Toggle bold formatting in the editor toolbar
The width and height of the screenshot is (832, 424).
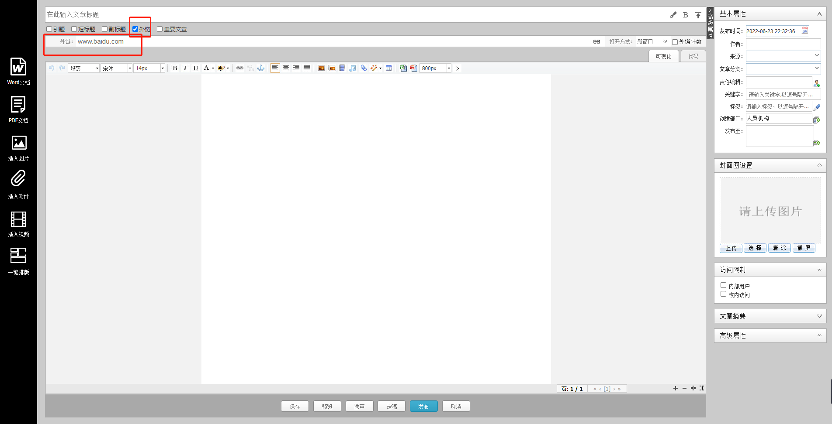(x=175, y=68)
